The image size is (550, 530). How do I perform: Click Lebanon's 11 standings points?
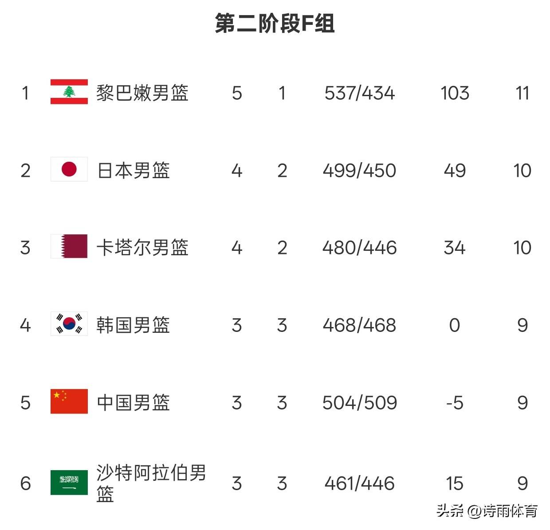pyautogui.click(x=522, y=93)
